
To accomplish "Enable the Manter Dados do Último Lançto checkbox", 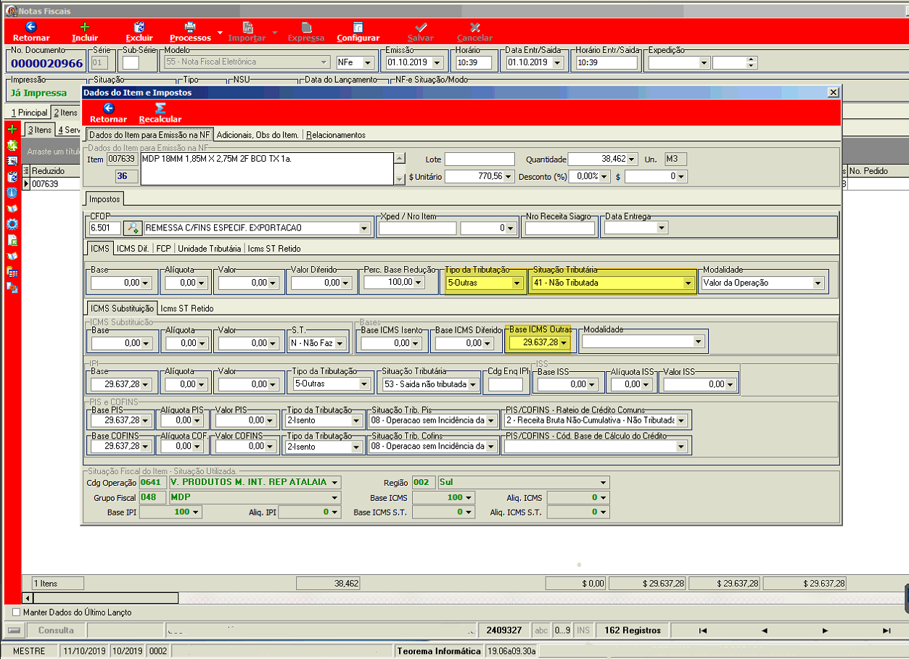I will coord(17,613).
